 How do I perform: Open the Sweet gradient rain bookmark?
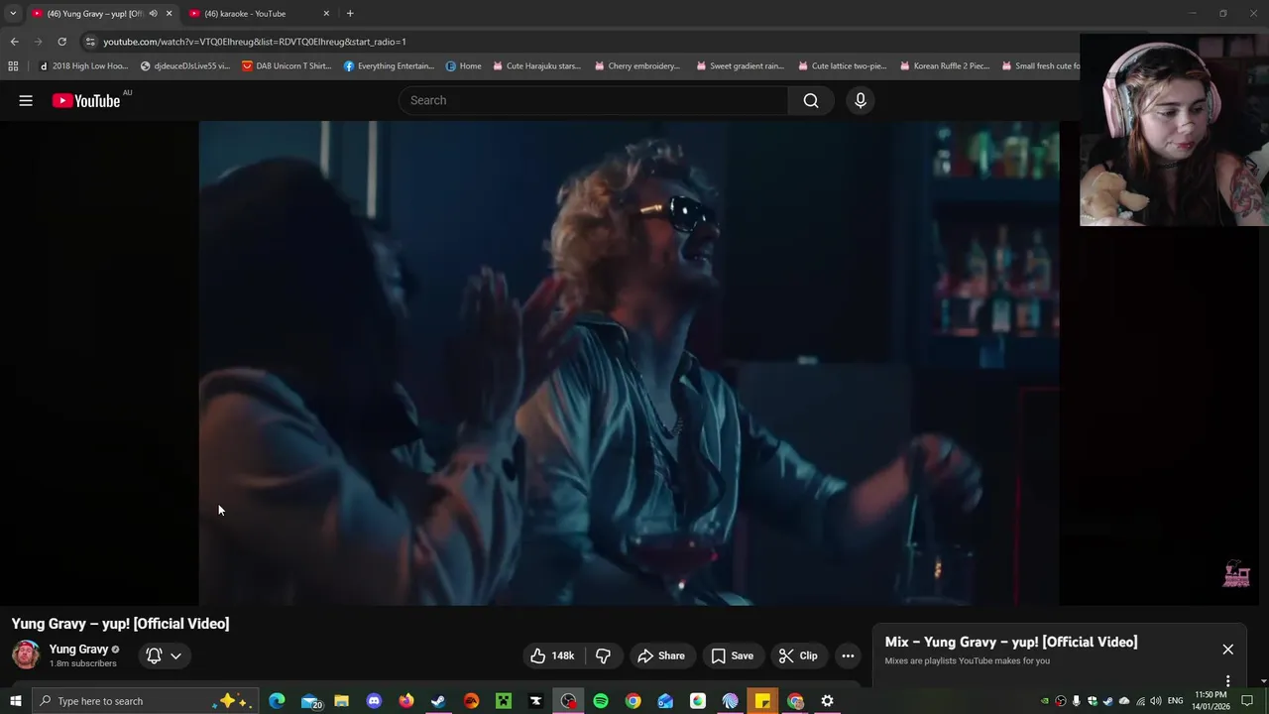tap(741, 66)
